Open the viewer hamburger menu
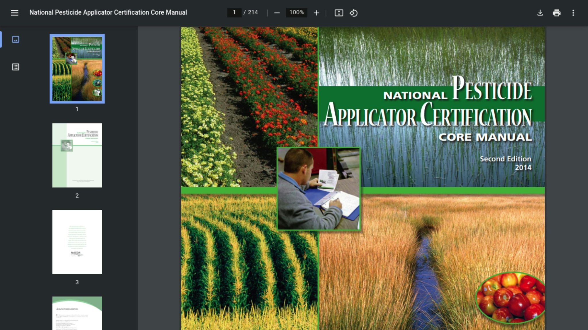 point(14,13)
